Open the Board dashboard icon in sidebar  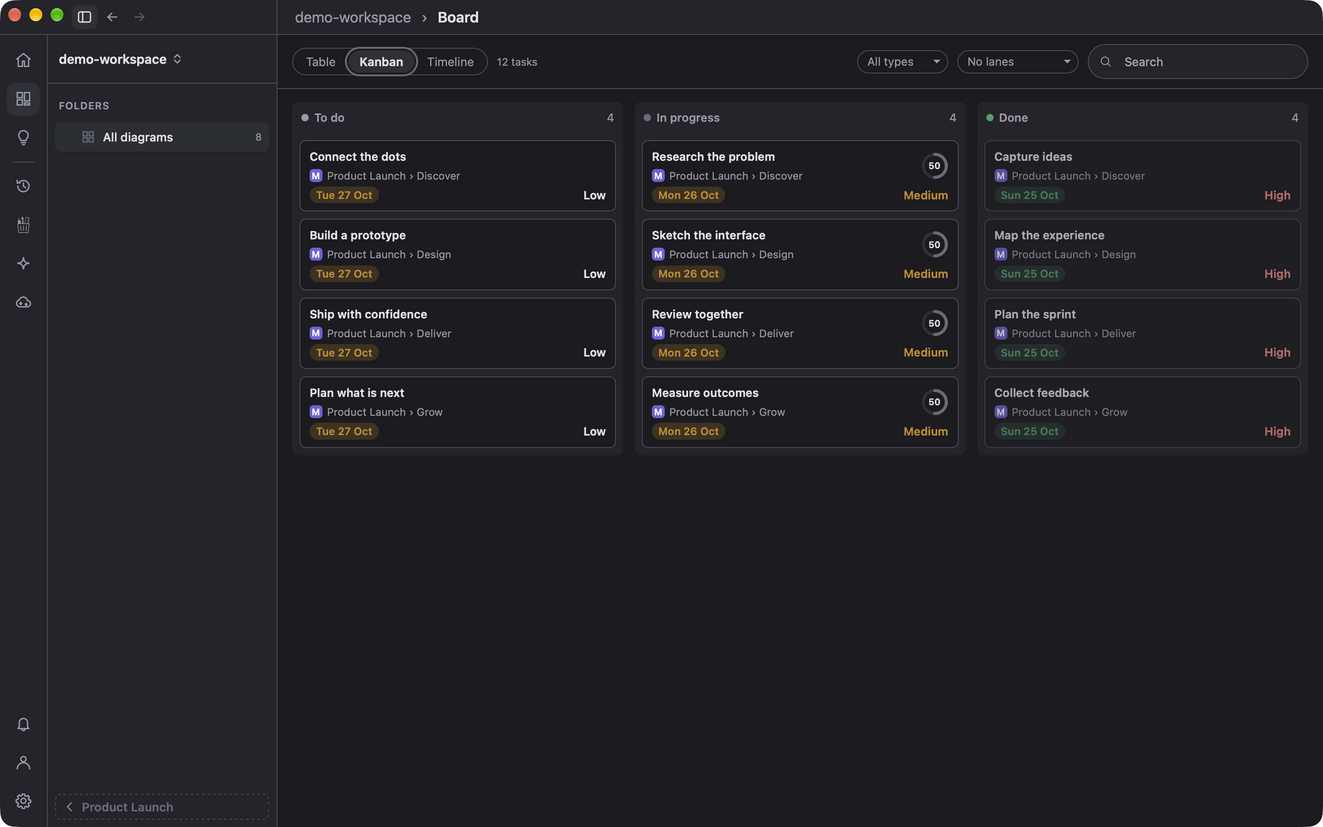(23, 98)
